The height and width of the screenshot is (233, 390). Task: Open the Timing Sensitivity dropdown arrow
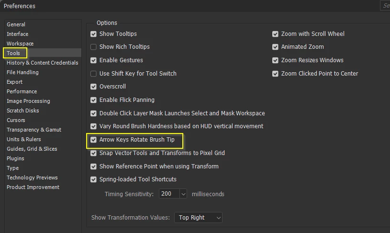(x=183, y=194)
